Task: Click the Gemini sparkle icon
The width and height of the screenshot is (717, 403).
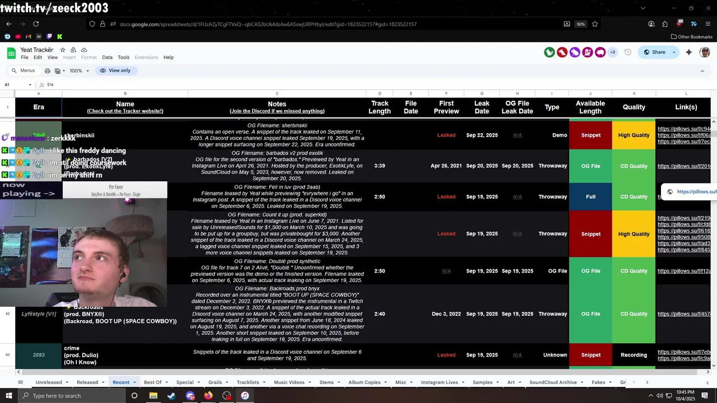Action: [689, 52]
